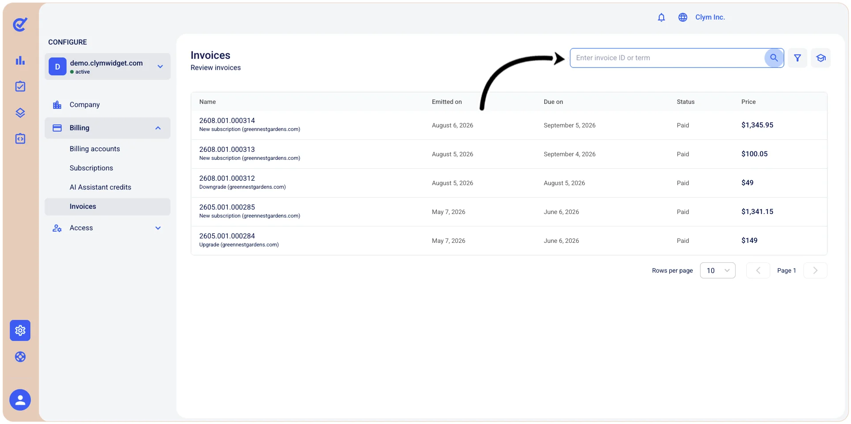Click the Clym Inc. account link

[x=710, y=17]
